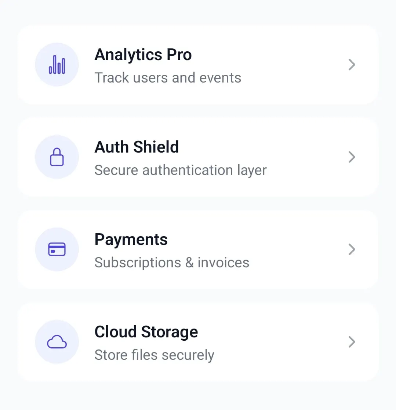
Task: Click the "Store files securely" description
Action: (154, 355)
